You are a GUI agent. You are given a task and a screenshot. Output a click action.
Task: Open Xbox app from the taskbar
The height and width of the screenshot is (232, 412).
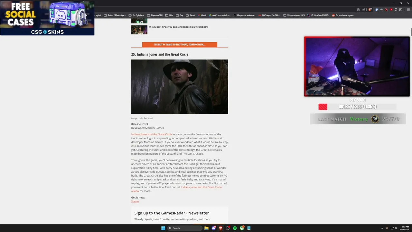(x=242, y=228)
